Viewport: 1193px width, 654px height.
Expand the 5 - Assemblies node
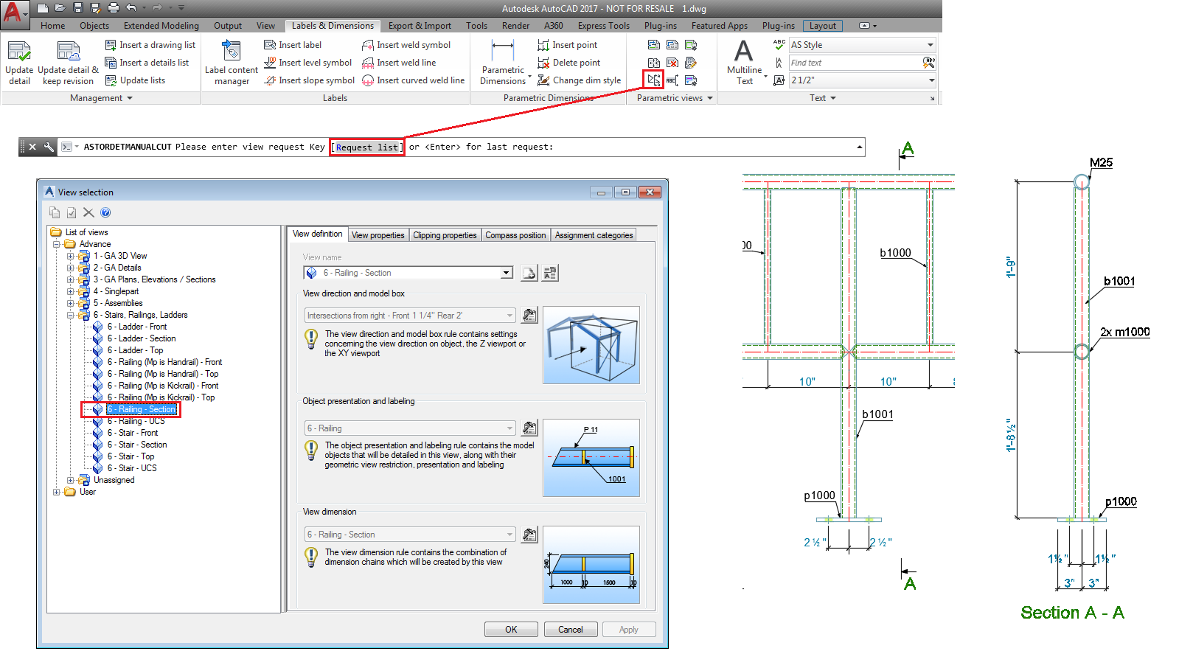pos(71,303)
